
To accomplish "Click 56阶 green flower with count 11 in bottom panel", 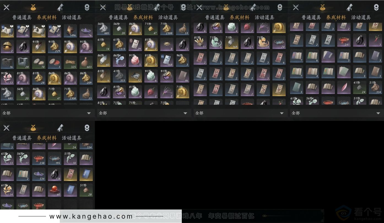I will pyautogui.click(x=23, y=159).
